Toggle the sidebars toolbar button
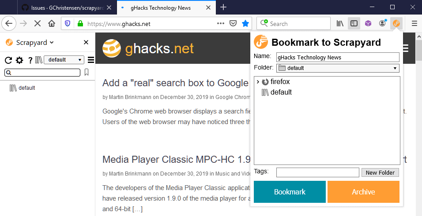422x216 pixels. click(354, 24)
